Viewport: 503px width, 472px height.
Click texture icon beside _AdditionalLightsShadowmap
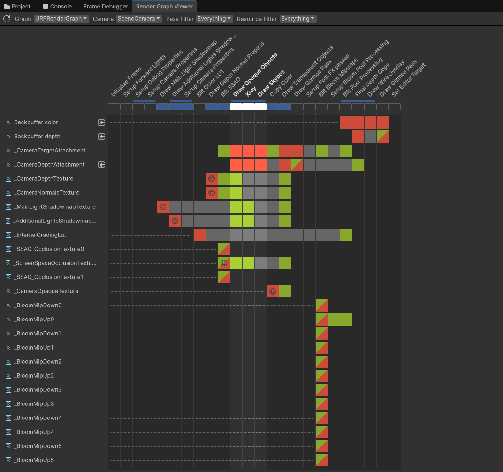coord(8,221)
